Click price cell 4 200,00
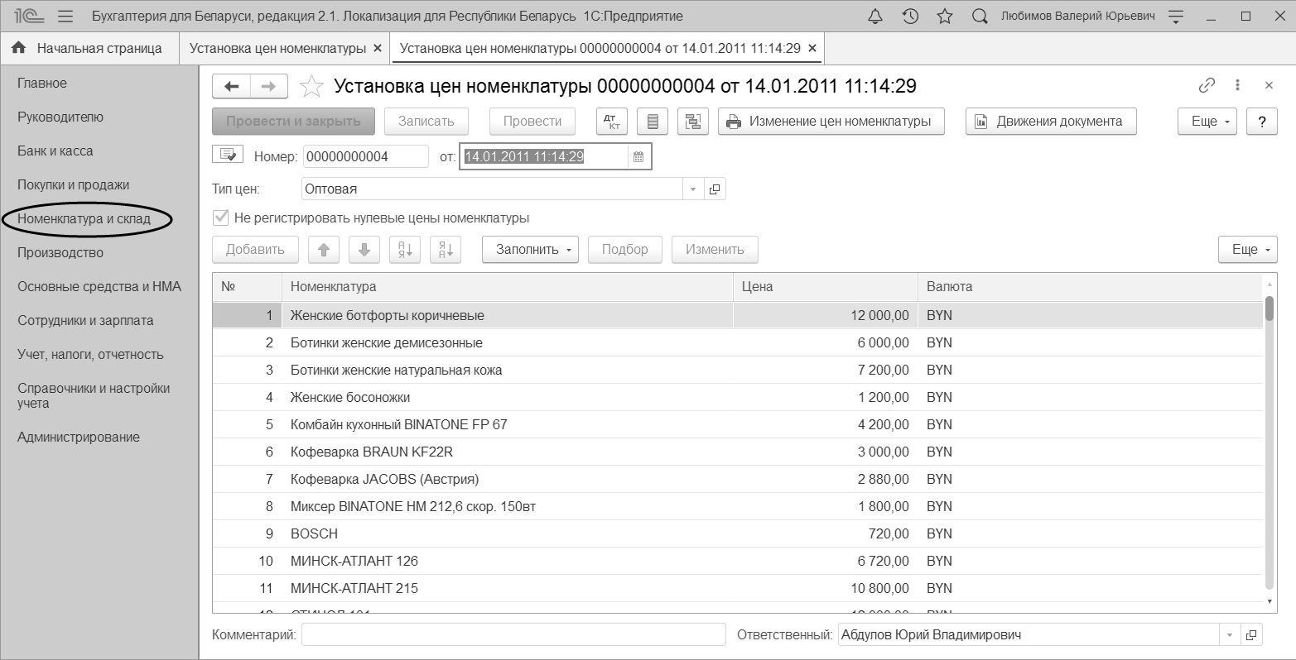The width and height of the screenshot is (1296, 660). [x=826, y=425]
